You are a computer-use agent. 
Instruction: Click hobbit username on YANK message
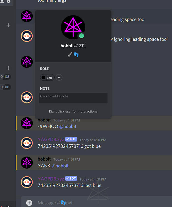(x=44, y=159)
